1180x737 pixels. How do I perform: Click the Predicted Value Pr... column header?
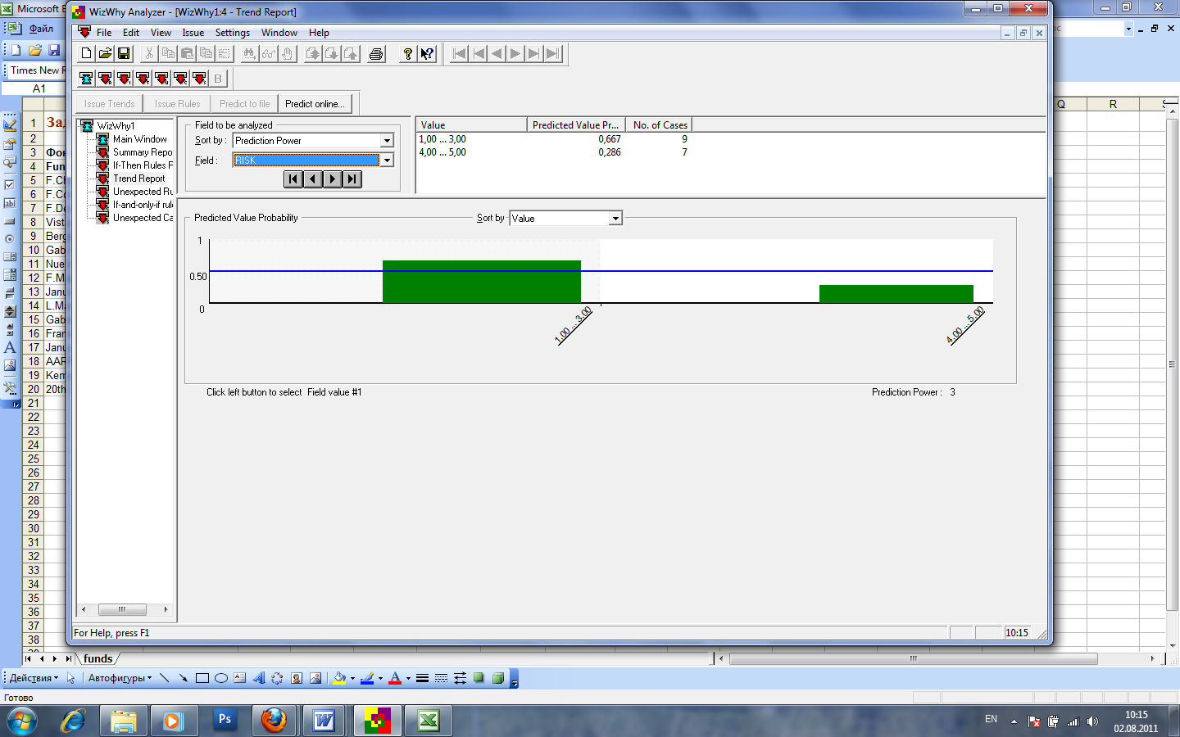tap(576, 125)
